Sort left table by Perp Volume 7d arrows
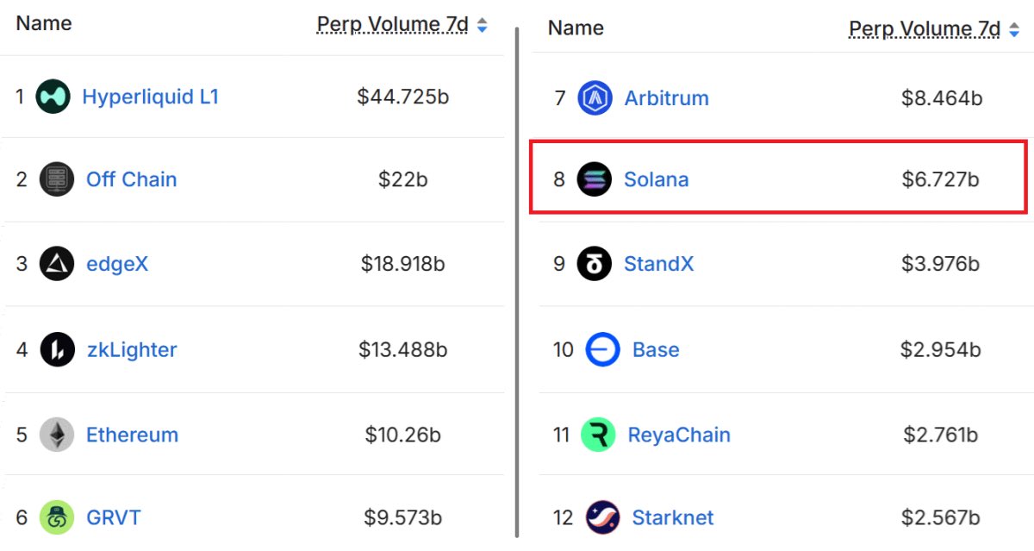 (x=483, y=25)
